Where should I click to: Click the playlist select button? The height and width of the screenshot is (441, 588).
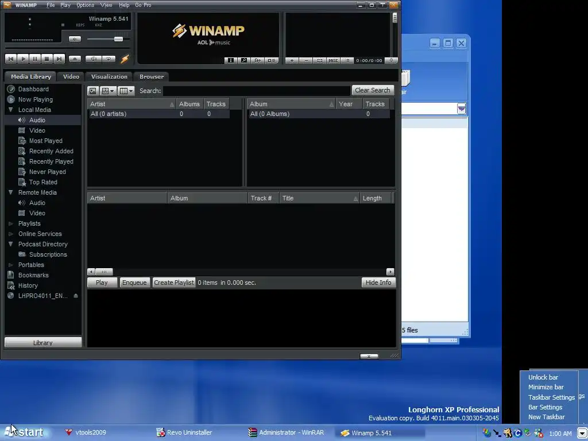tap(319, 60)
